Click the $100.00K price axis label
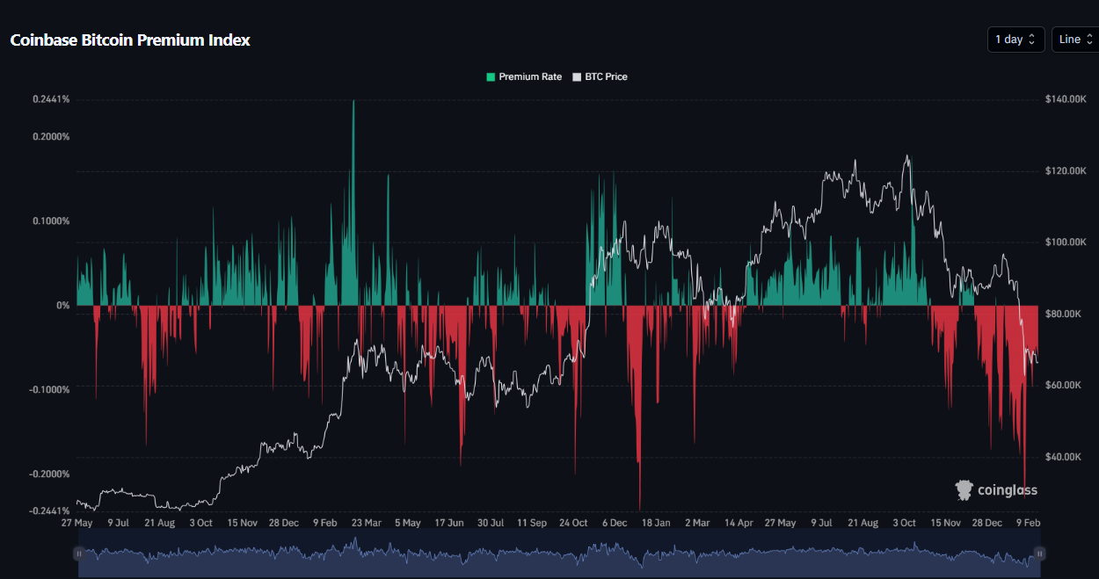The image size is (1099, 579). 1066,242
